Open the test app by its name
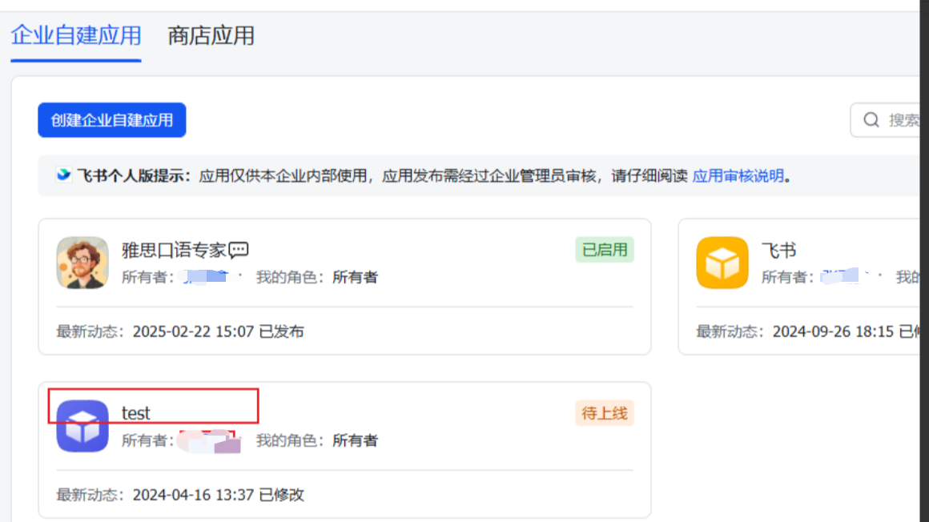 (x=136, y=413)
